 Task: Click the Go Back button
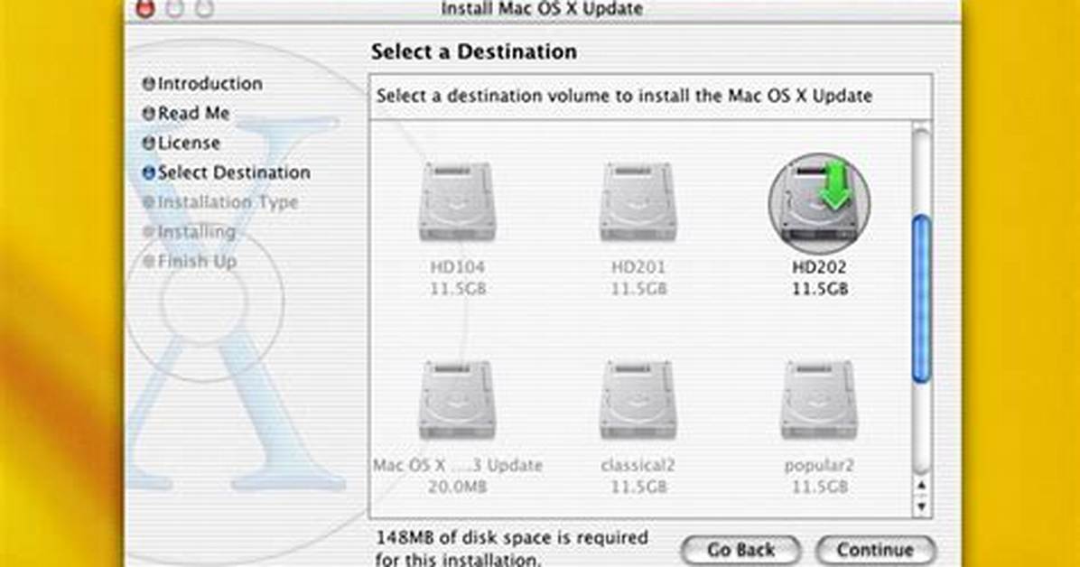(x=740, y=550)
